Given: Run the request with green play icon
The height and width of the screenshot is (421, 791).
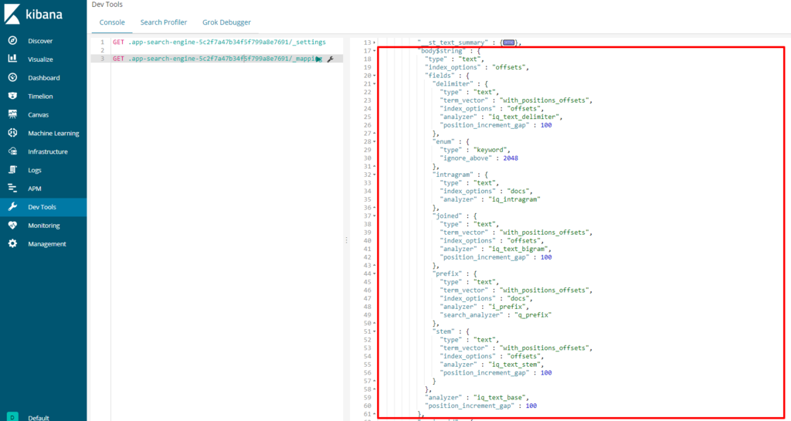Looking at the screenshot, I should (319, 59).
